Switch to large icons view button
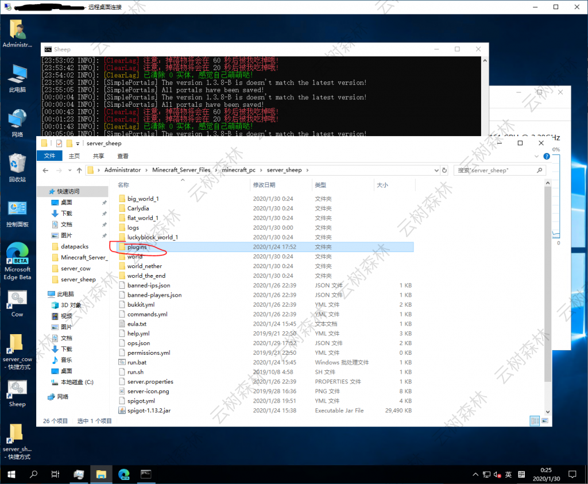The width and height of the screenshot is (588, 484). [545, 421]
